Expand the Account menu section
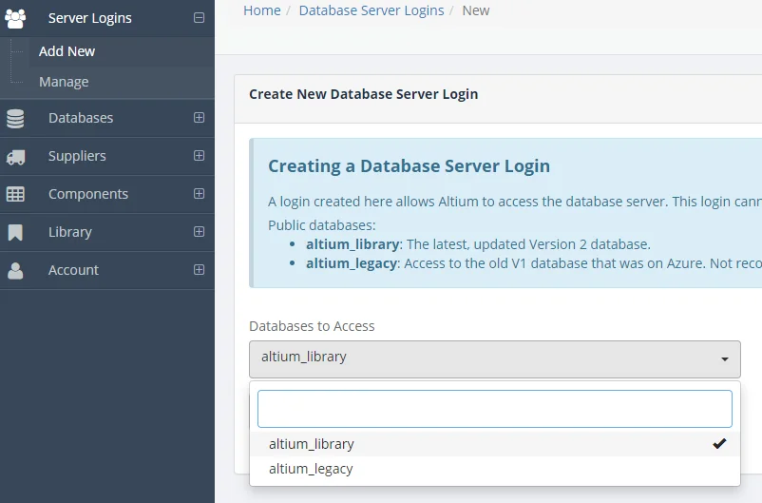Screen dimensions: 762x503 [x=199, y=269]
